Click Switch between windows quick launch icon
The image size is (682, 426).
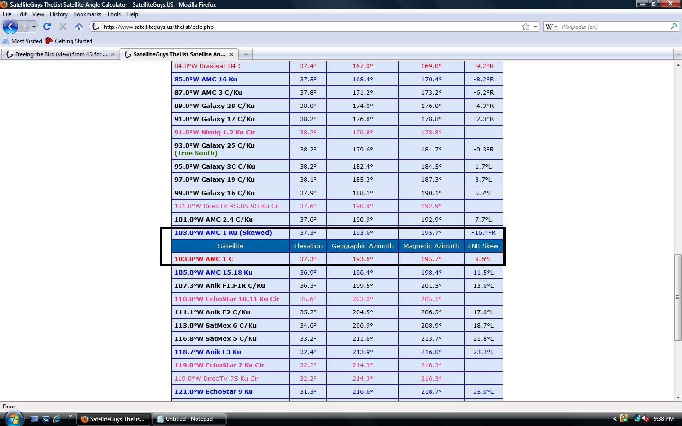[x=45, y=419]
